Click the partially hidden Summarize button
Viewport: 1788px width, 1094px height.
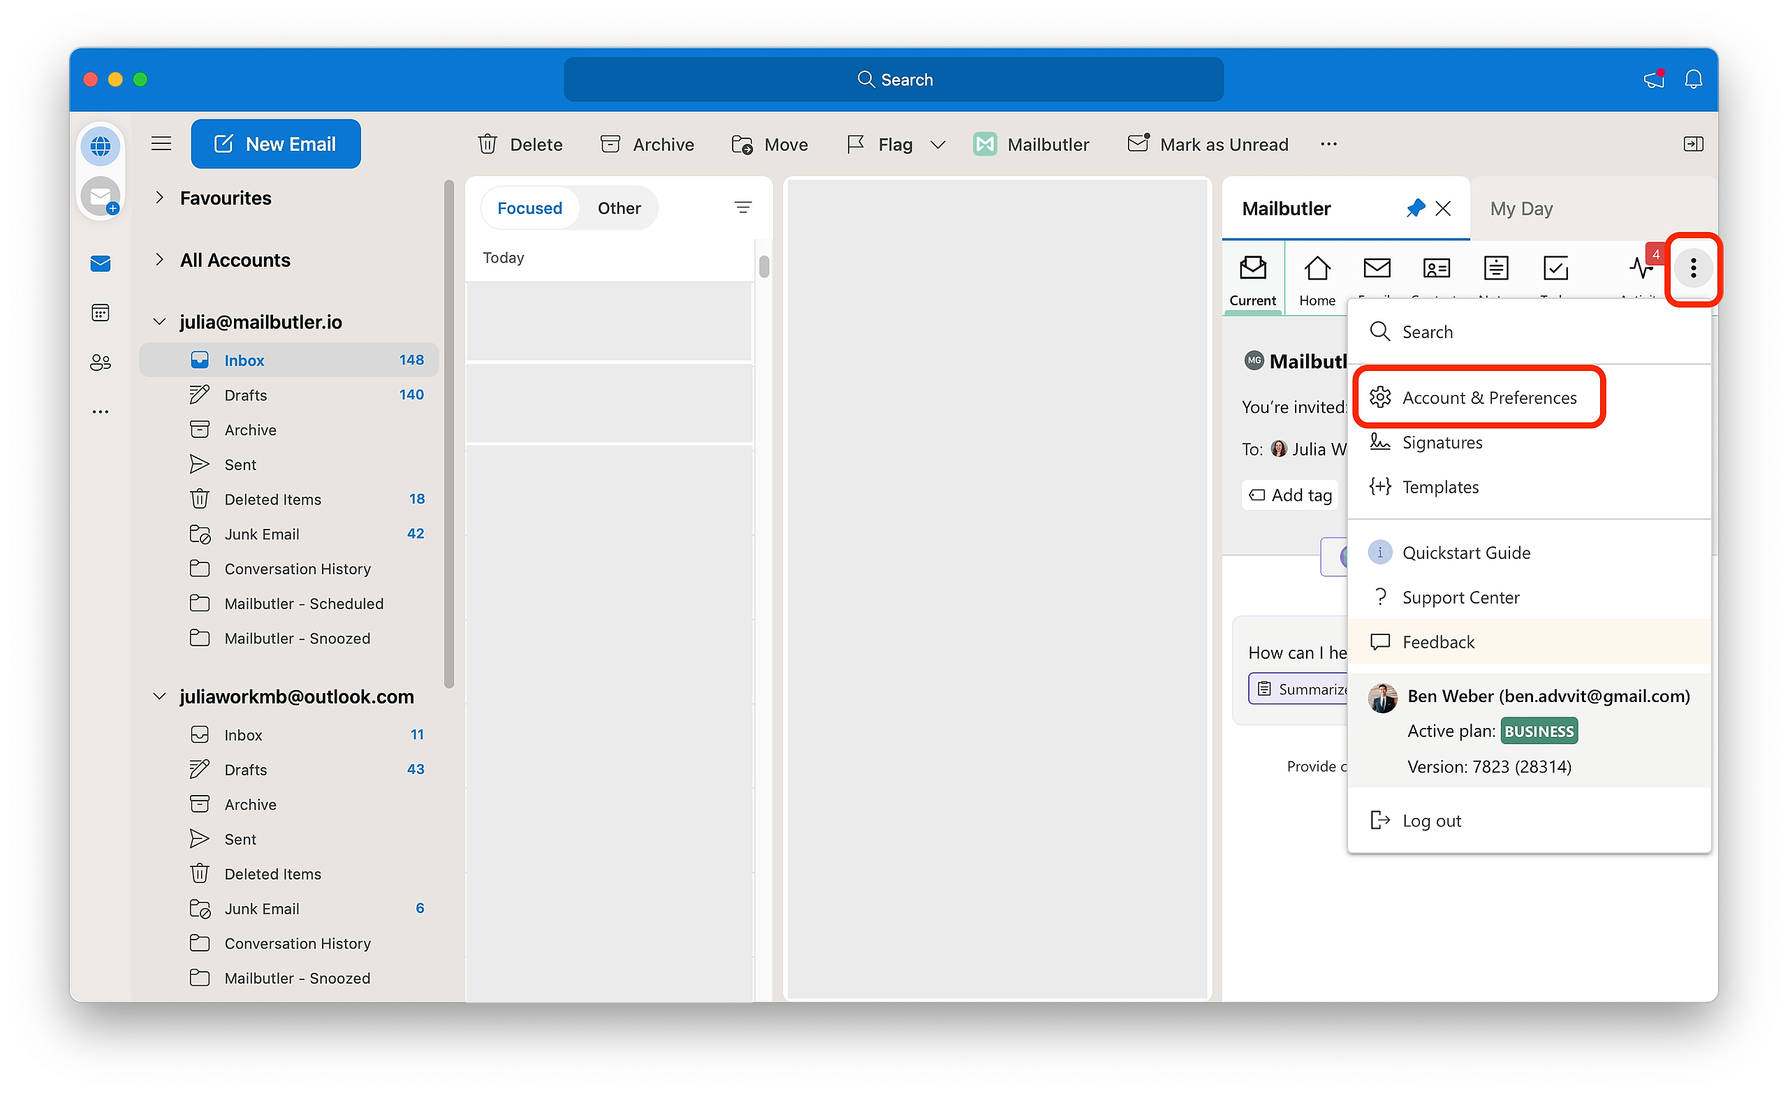click(1298, 689)
